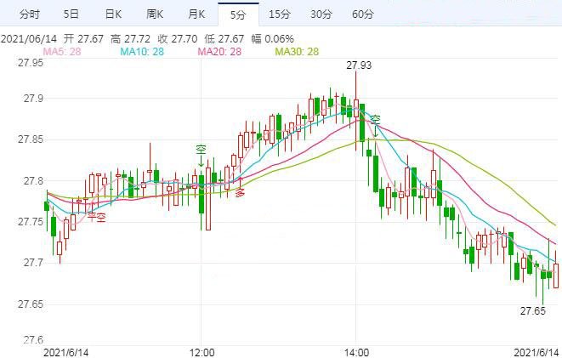Open the 5日 five-day chart tab
Viewport: 562px width, 358px height.
point(71,14)
